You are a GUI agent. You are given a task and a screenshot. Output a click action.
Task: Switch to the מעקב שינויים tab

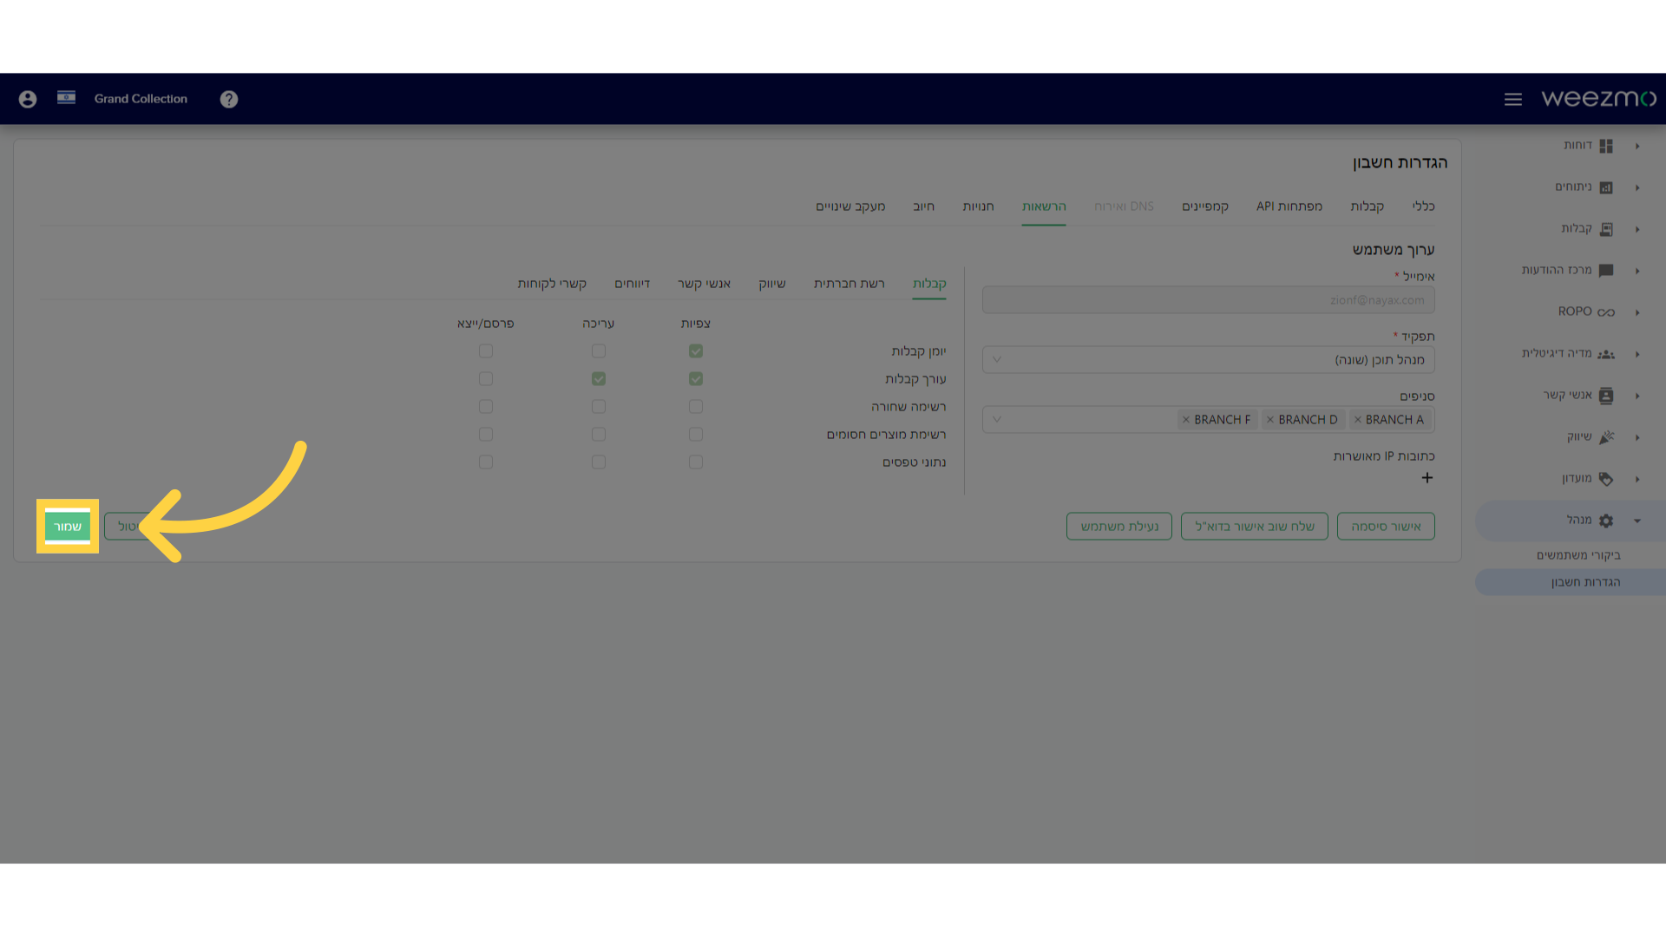pos(850,206)
